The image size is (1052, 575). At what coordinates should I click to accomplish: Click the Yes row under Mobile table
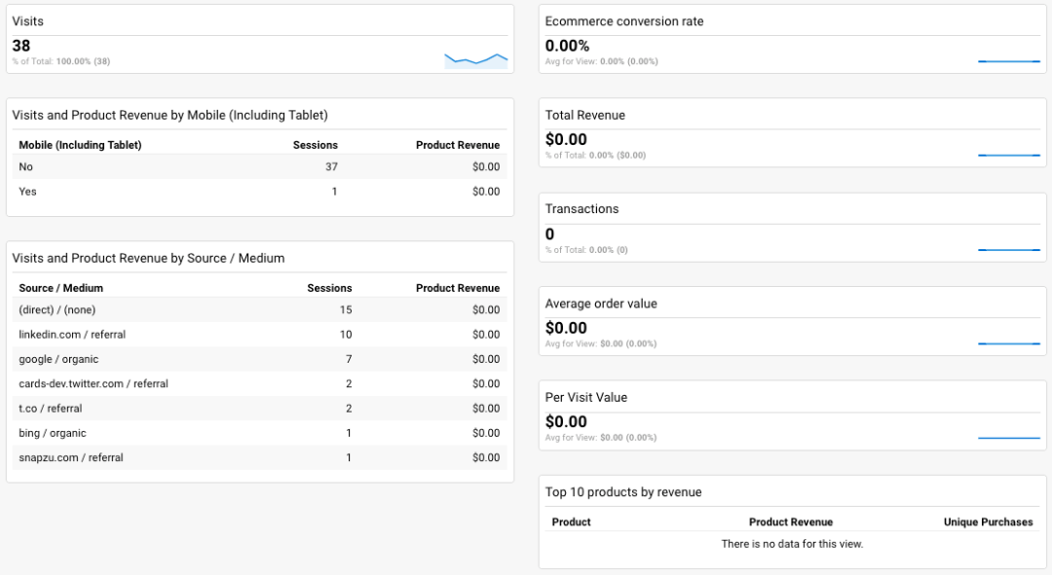pos(26,191)
